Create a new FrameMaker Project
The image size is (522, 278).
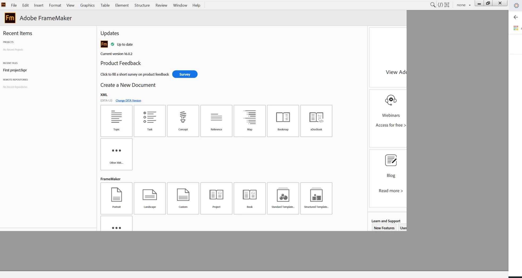(216, 198)
